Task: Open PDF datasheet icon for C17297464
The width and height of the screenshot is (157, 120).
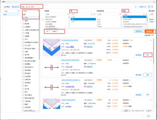Action: (x=85, y=67)
